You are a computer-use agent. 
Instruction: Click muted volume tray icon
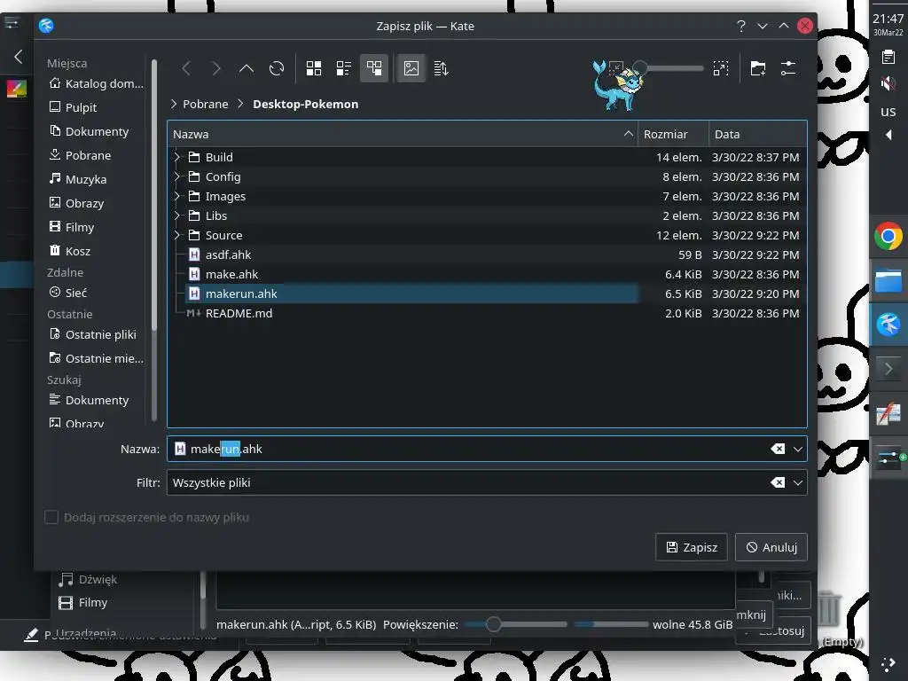[888, 84]
